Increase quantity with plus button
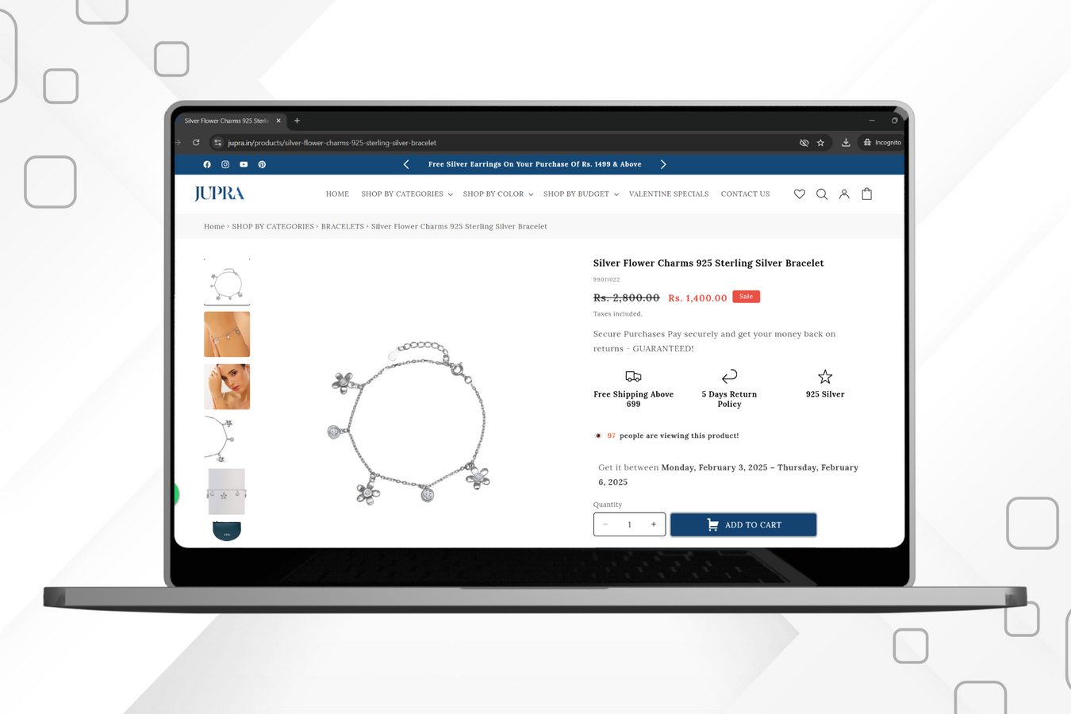This screenshot has height=714, width=1071. (654, 524)
